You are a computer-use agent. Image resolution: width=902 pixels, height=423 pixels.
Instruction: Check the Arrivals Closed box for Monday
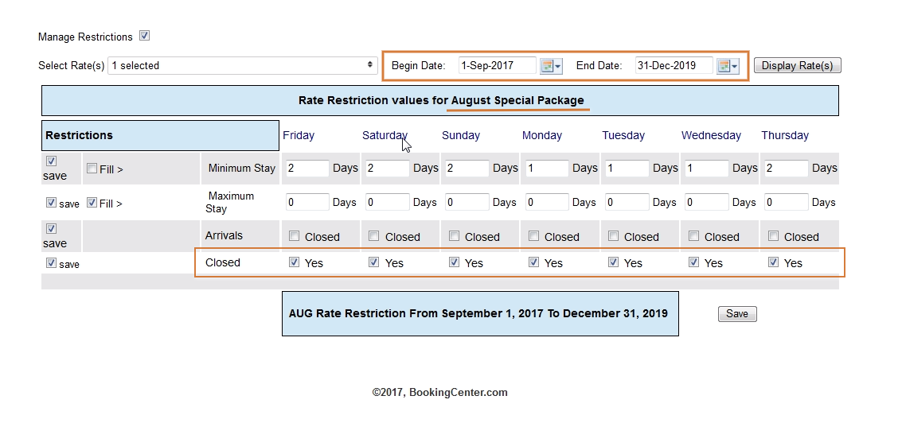534,235
